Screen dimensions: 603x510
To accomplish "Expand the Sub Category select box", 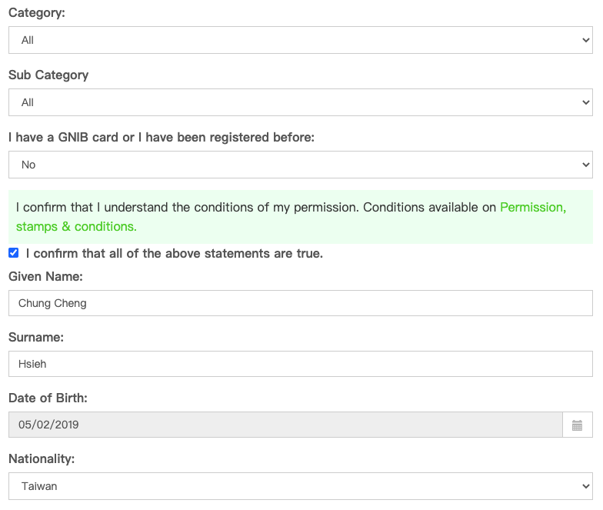I will pyautogui.click(x=301, y=102).
